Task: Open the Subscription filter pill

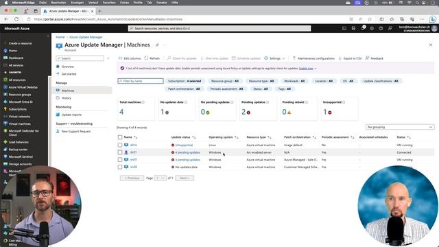Action: (185, 81)
